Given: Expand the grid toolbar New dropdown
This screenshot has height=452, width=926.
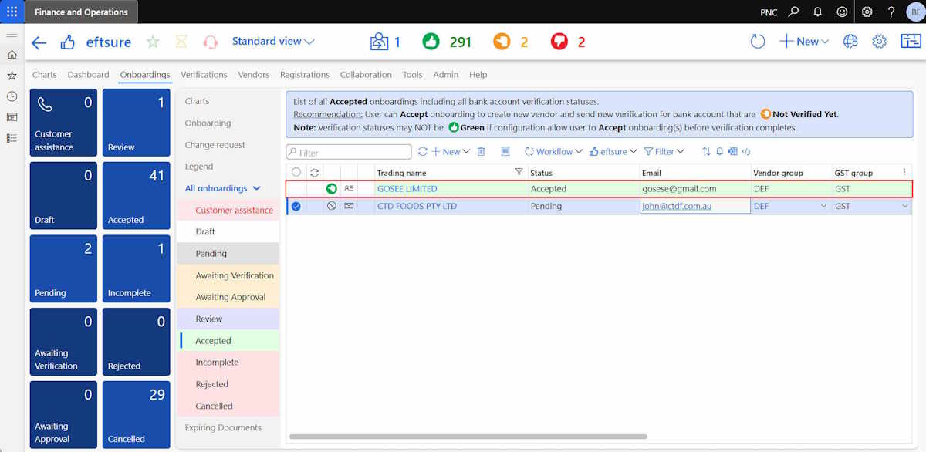Looking at the screenshot, I should tap(451, 152).
